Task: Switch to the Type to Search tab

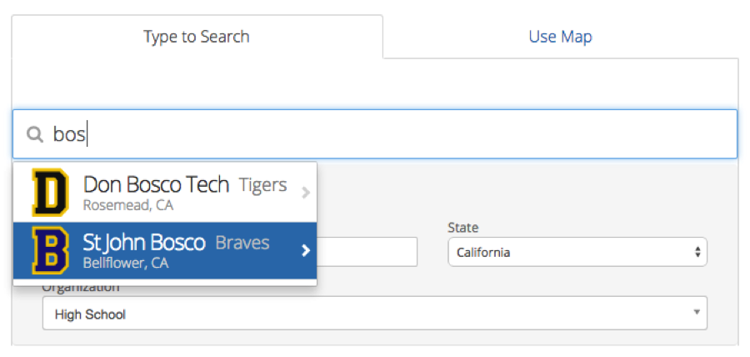Action: 197,37
